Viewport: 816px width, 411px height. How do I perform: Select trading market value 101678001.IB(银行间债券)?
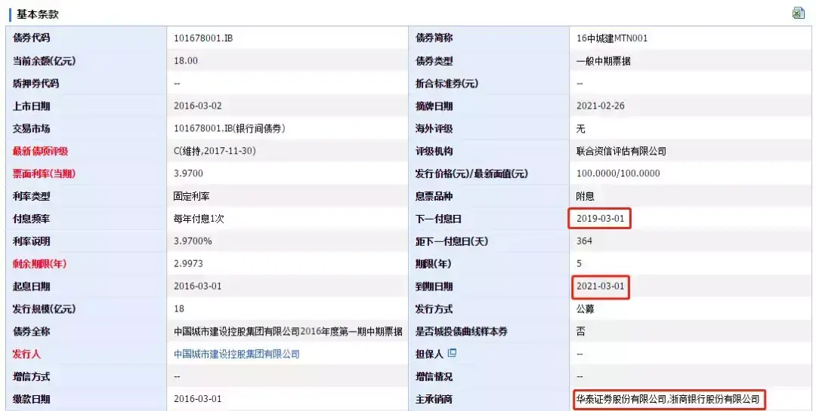point(230,128)
